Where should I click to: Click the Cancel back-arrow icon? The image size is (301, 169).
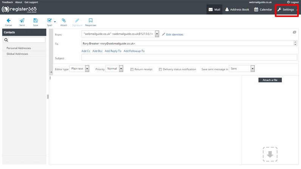pyautogui.click(x=8, y=20)
